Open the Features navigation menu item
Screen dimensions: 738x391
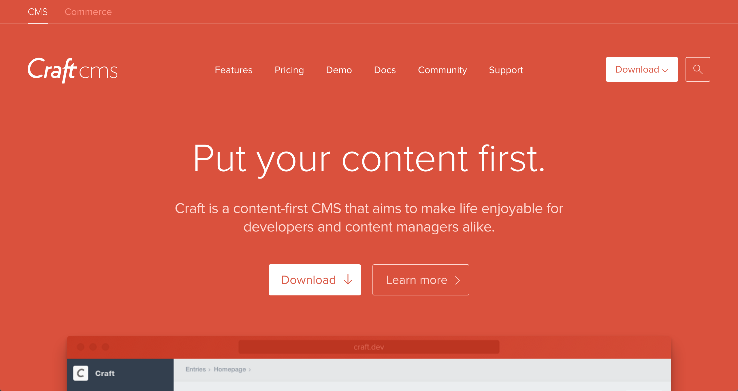[x=233, y=70]
